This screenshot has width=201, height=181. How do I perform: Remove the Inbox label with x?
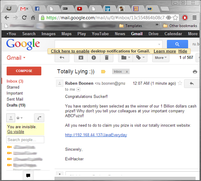tap(127, 72)
